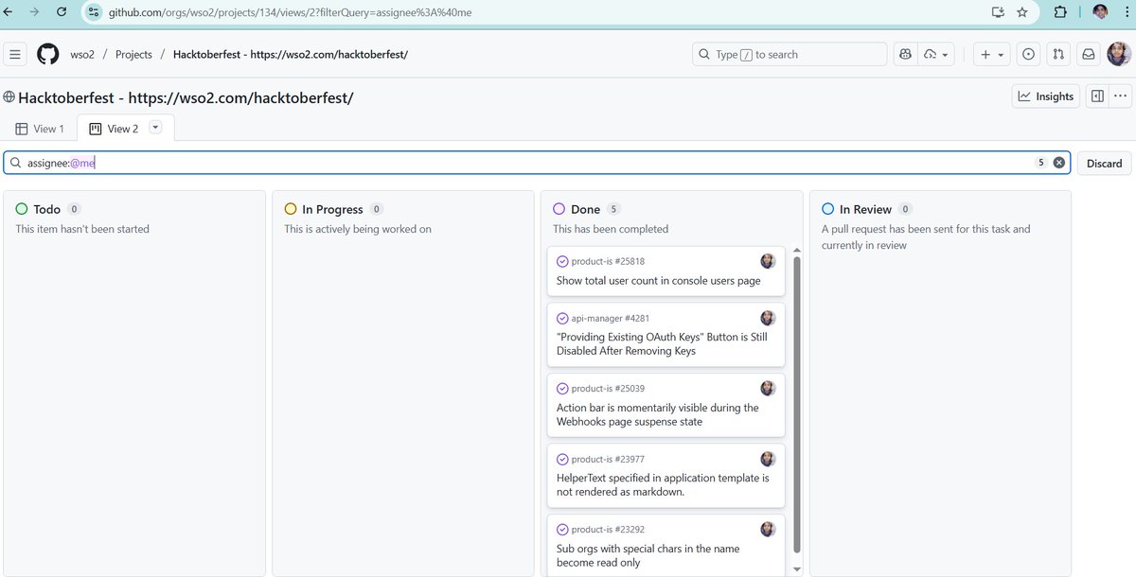Viewport: 1136px width, 577px height.
Task: Open the Copilot chat icon in the header
Action: click(906, 55)
